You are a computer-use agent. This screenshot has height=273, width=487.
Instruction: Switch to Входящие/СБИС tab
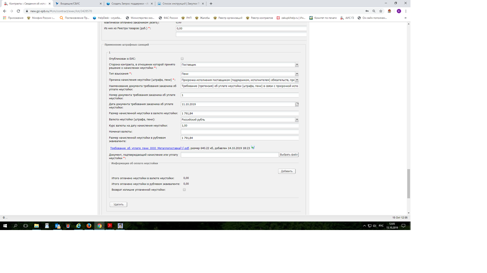click(78, 4)
